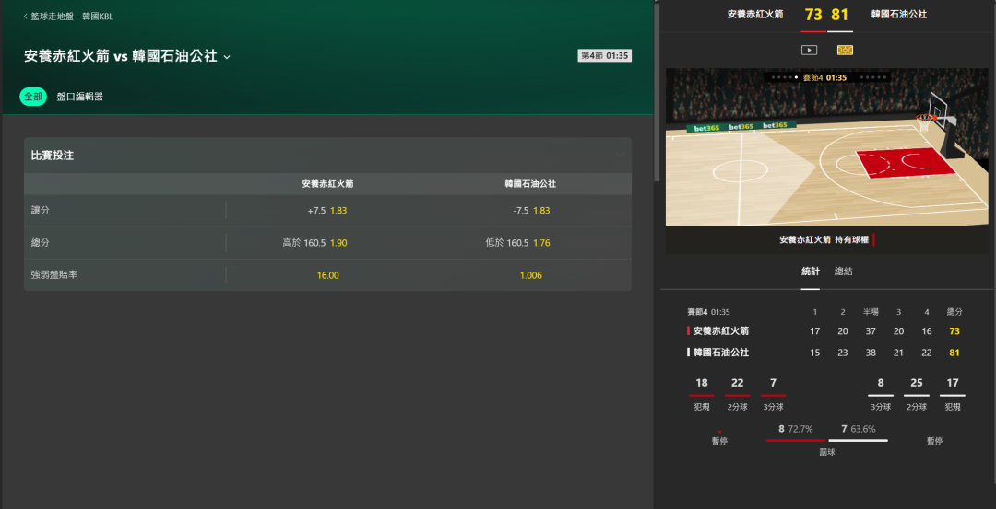The height and width of the screenshot is (509, 996).
Task: Click the 安養赤紅火箭 column header in betting table
Action: (327, 184)
